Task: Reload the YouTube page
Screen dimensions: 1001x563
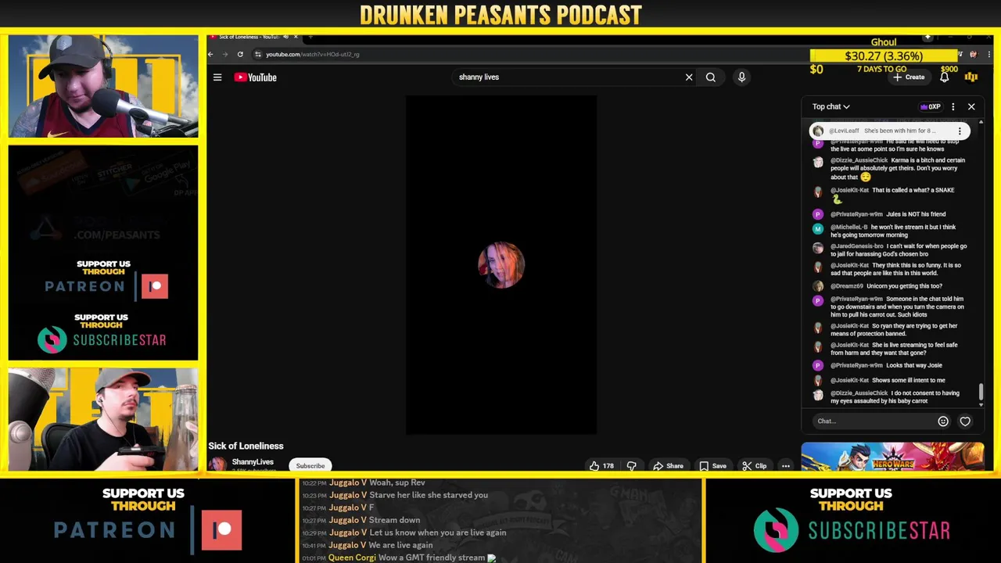Action: [x=240, y=54]
